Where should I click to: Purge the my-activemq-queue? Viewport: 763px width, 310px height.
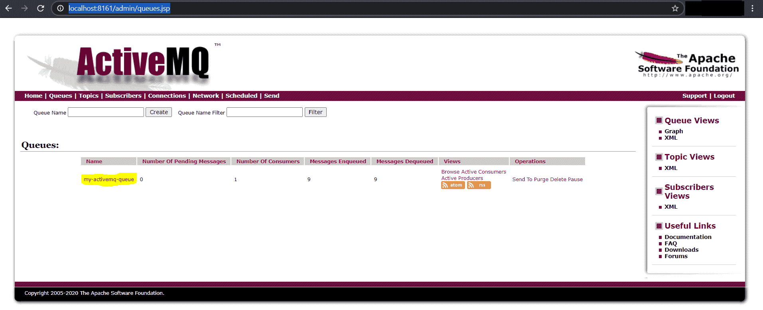coord(541,180)
